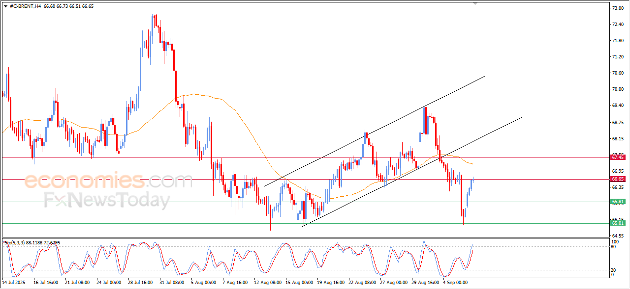This screenshot has height=289, width=630.
Task: Click the green 65.01 price level tag
Action: pos(618,223)
